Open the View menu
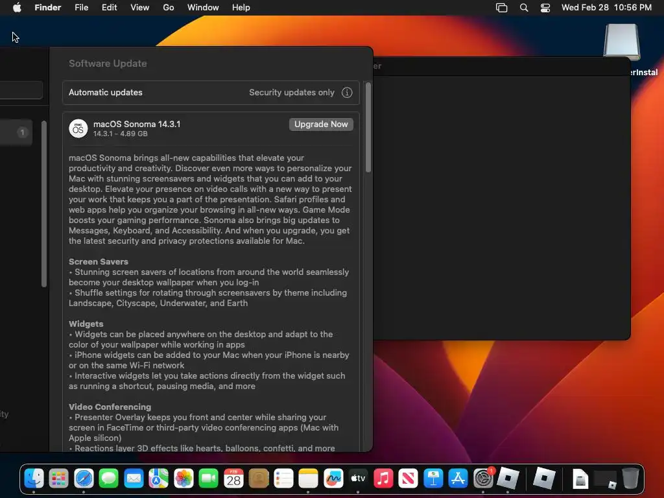Viewport: 664px width, 498px height. click(140, 8)
